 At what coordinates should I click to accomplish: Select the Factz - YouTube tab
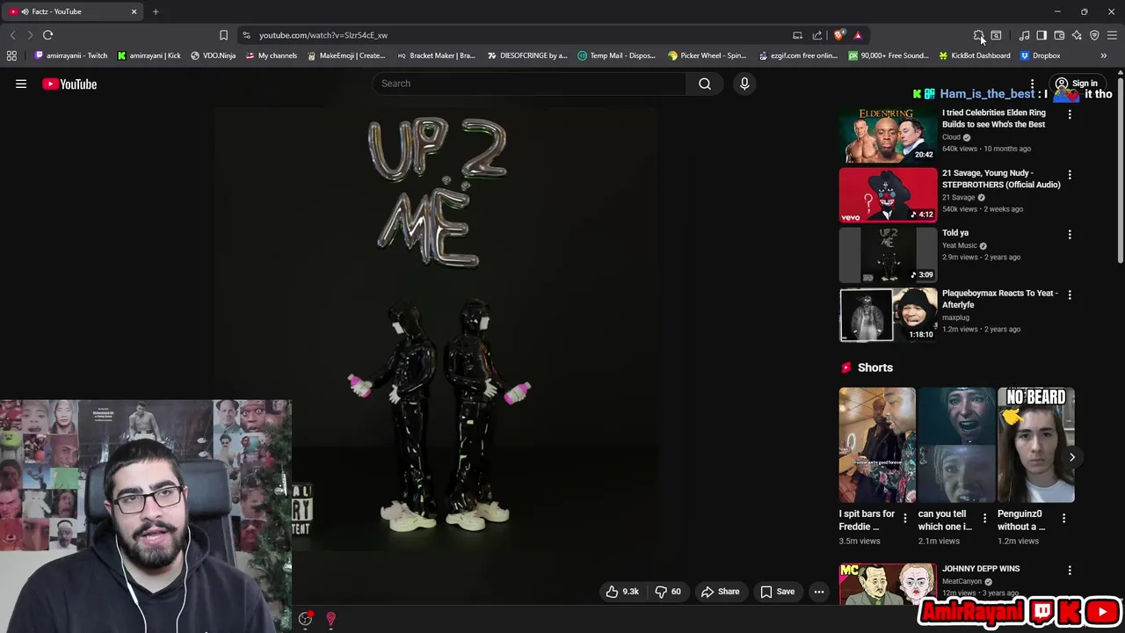[73, 11]
